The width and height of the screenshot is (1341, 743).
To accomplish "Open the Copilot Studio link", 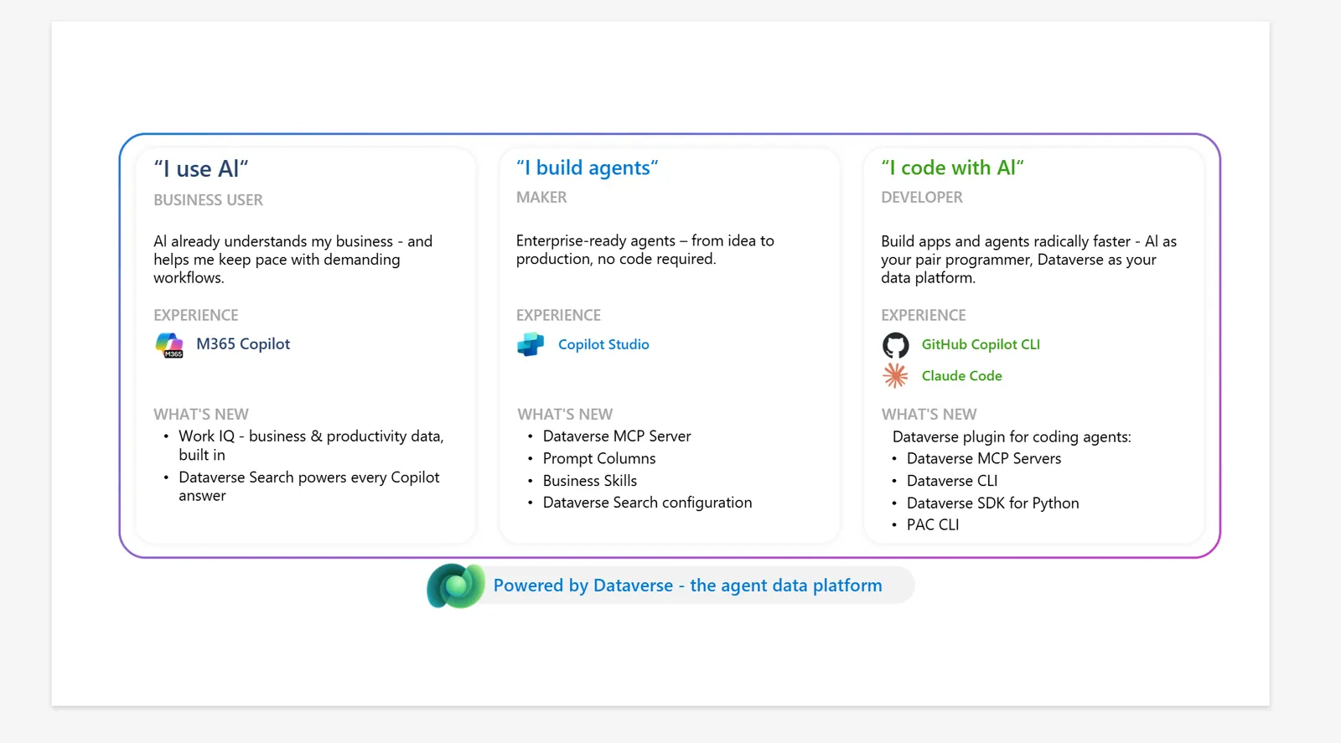I will point(603,344).
